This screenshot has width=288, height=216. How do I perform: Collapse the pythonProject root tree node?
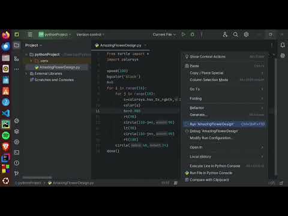pyautogui.click(x=26, y=55)
